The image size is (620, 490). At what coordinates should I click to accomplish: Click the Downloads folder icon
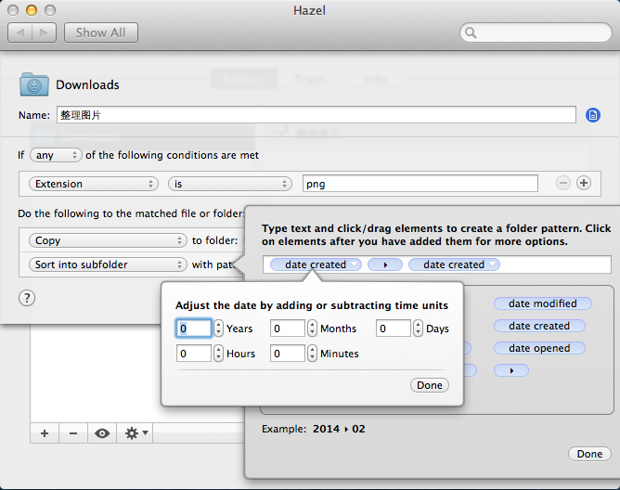34,84
